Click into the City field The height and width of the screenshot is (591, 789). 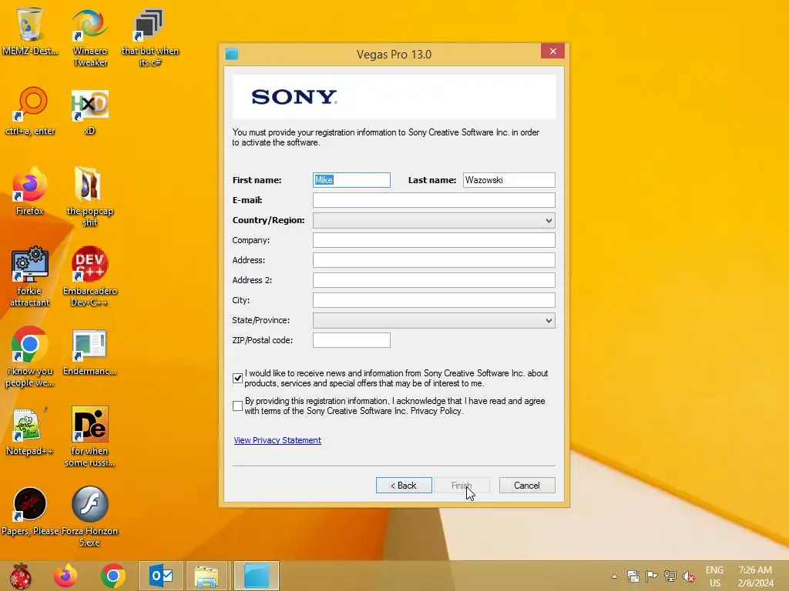pos(434,301)
